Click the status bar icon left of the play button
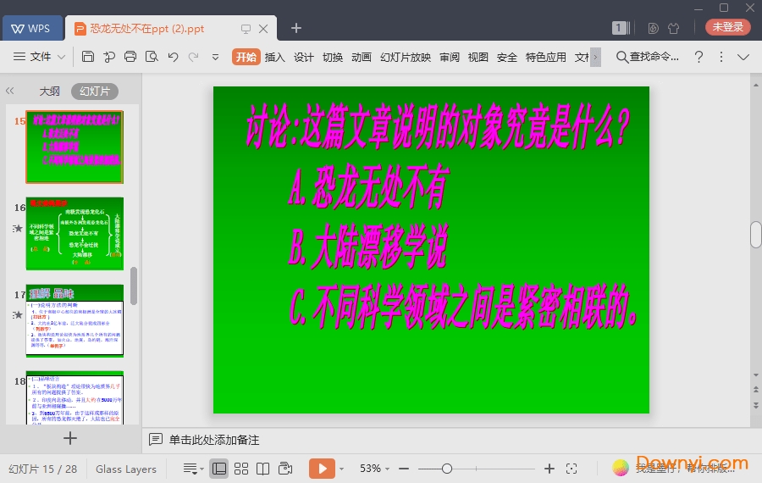Screen dimensions: 762x483 285,469
